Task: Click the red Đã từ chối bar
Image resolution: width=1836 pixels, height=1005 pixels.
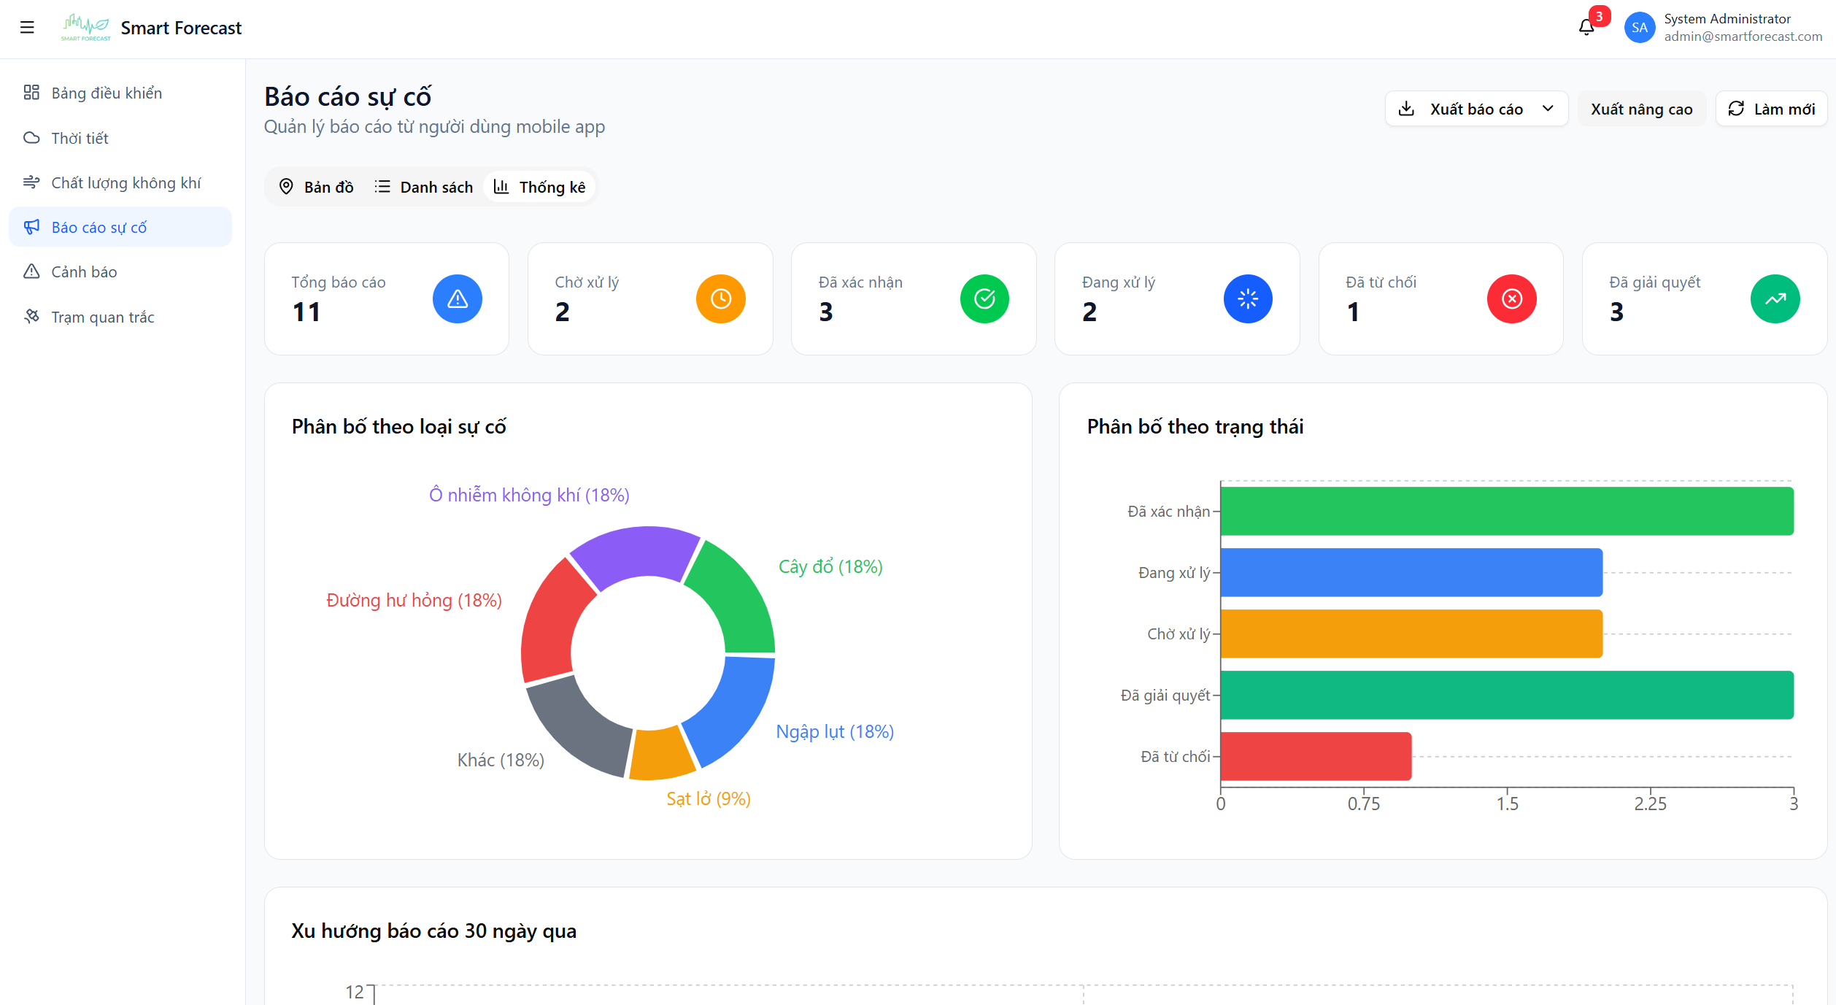Action: click(1315, 756)
